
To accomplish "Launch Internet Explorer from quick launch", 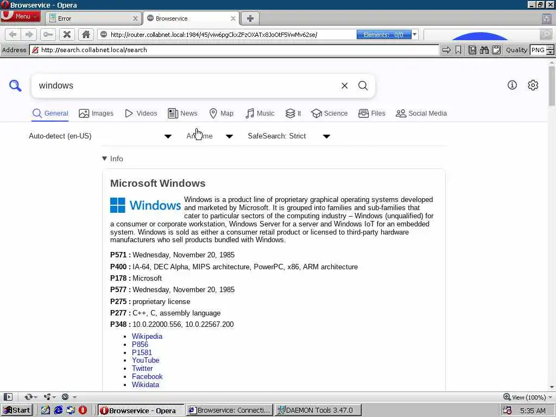I will (x=58, y=410).
